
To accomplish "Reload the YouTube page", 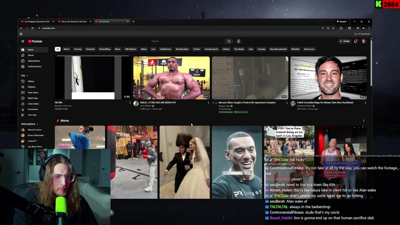I will pyautogui.click(x=32, y=28).
